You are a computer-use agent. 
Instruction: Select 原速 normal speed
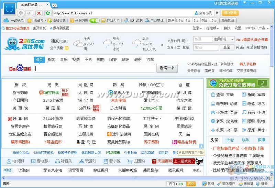click(x=171, y=20)
